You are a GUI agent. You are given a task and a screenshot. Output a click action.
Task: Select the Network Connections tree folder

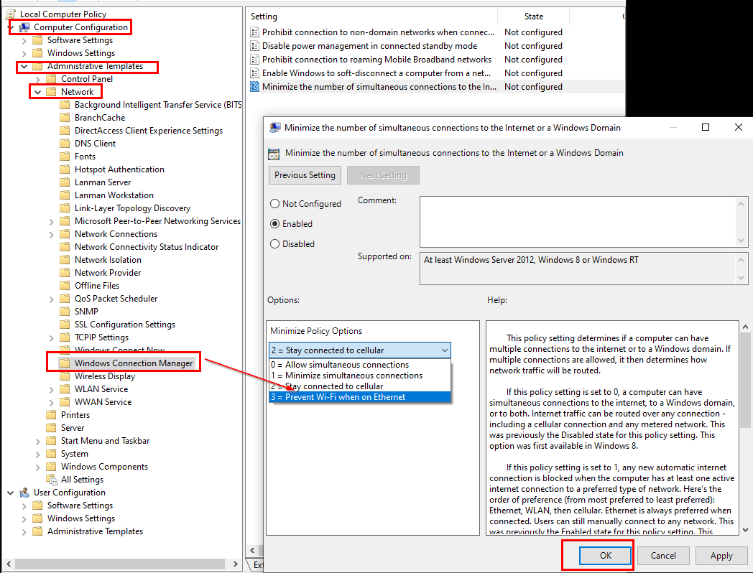(116, 234)
